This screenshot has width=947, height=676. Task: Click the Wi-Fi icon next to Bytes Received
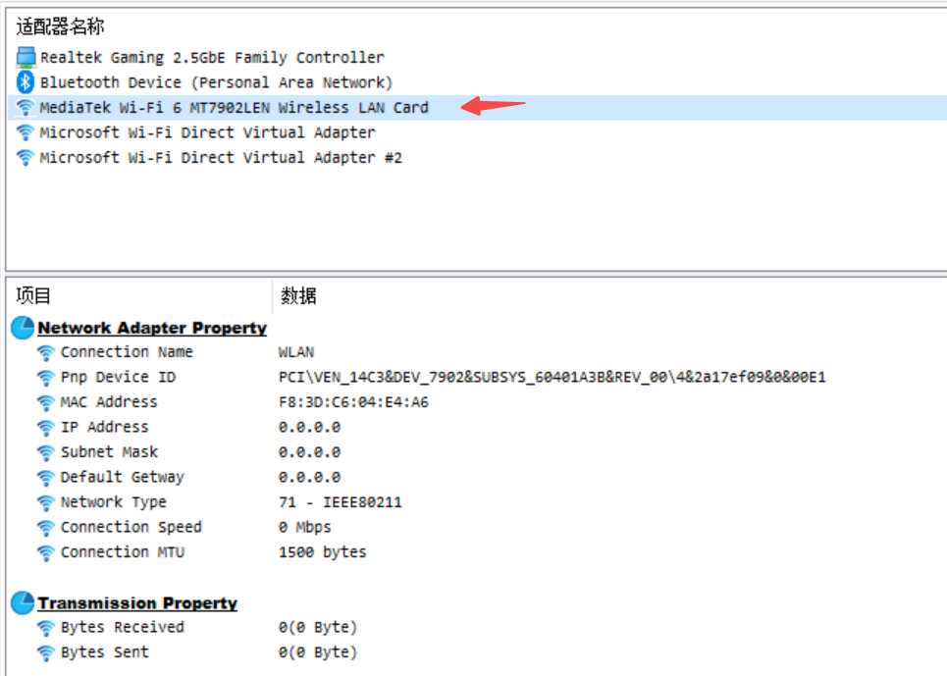coord(46,628)
